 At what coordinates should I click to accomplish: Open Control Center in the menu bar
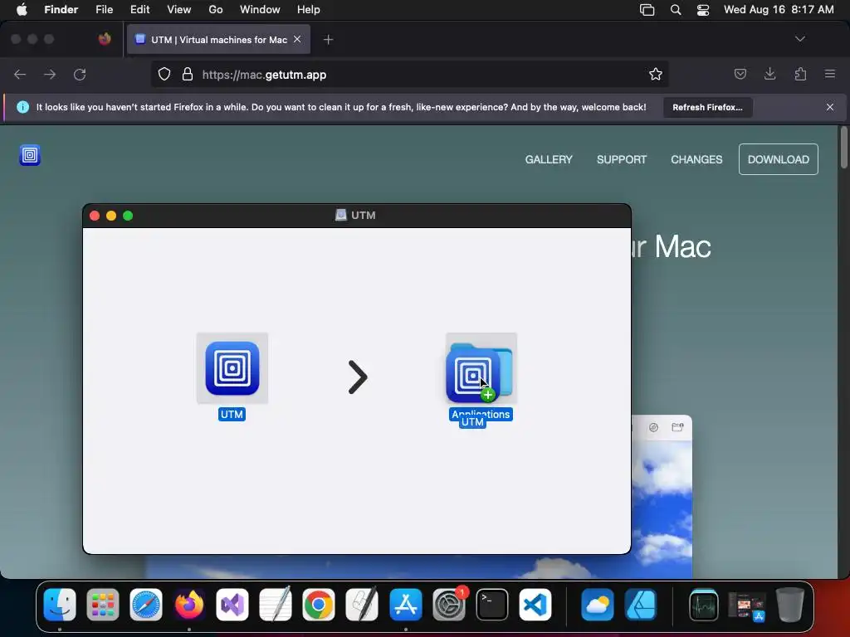click(703, 10)
